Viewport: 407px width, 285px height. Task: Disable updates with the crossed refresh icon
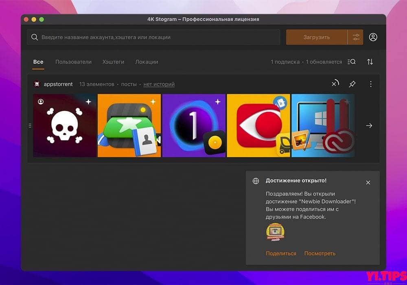(x=335, y=83)
